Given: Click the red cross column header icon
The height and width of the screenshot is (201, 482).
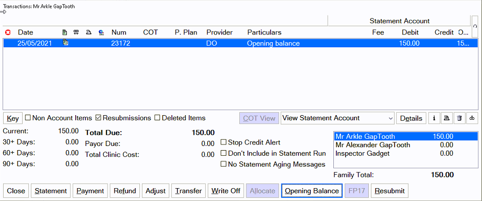Looking at the screenshot, I should pos(8,32).
